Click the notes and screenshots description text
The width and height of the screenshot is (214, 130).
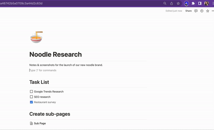[x=66, y=65]
